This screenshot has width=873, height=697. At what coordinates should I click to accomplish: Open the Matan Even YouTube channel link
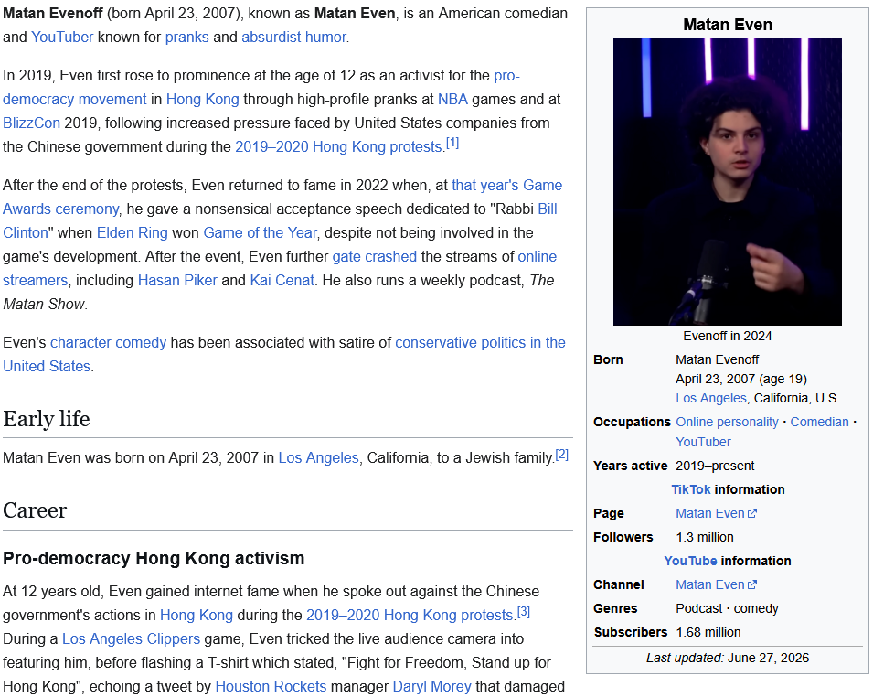[710, 585]
